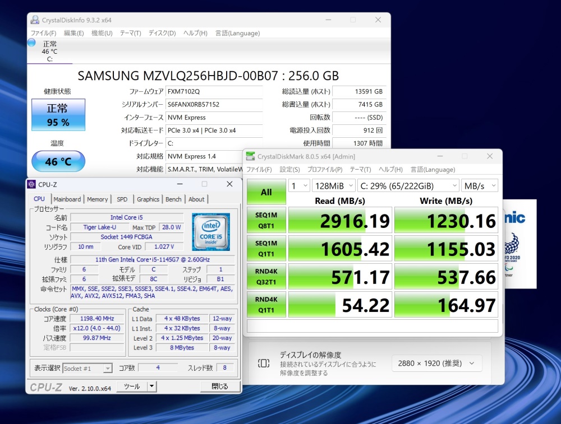Click the 正常 95 % health status button

tap(58, 115)
